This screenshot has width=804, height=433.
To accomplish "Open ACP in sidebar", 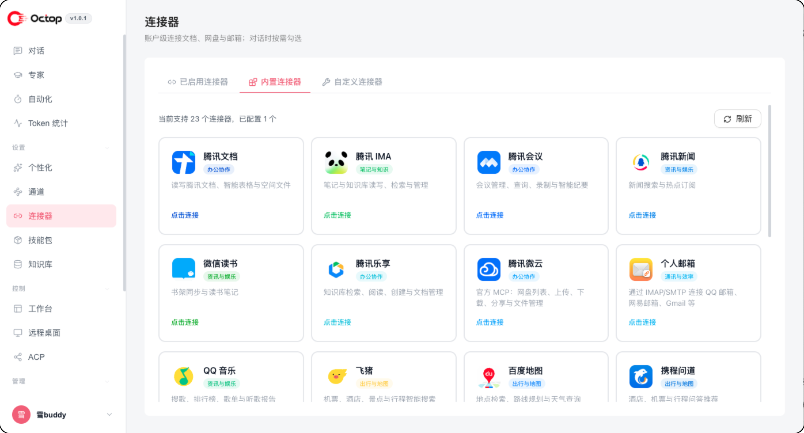I will click(61, 357).
